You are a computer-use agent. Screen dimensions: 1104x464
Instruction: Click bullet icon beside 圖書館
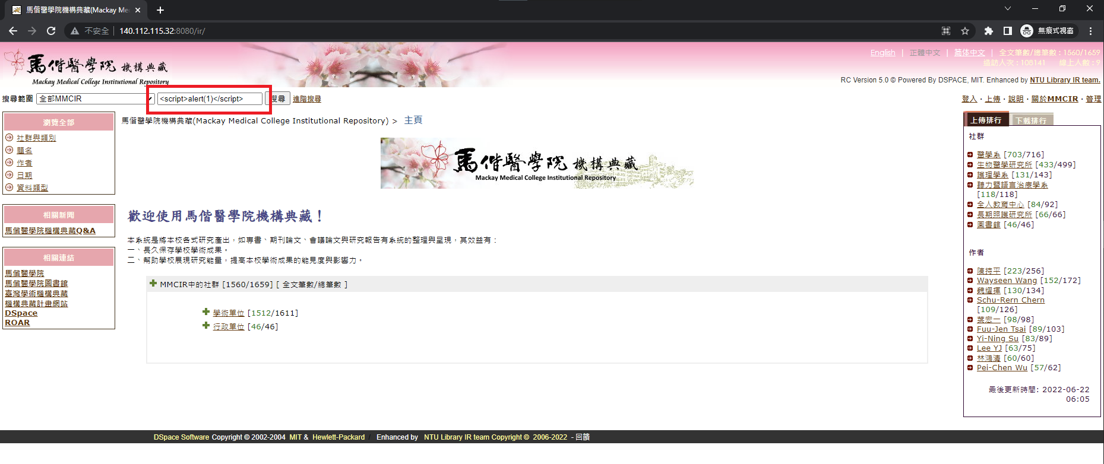click(x=970, y=224)
